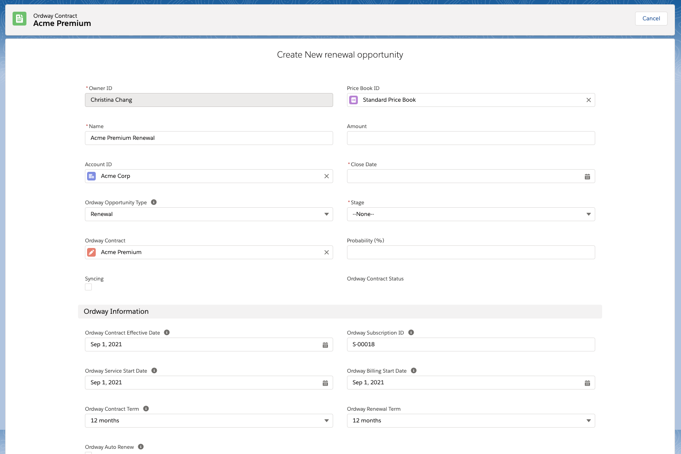The width and height of the screenshot is (681, 454).
Task: Open Ordway Billing Start Date calendar
Action: point(587,383)
